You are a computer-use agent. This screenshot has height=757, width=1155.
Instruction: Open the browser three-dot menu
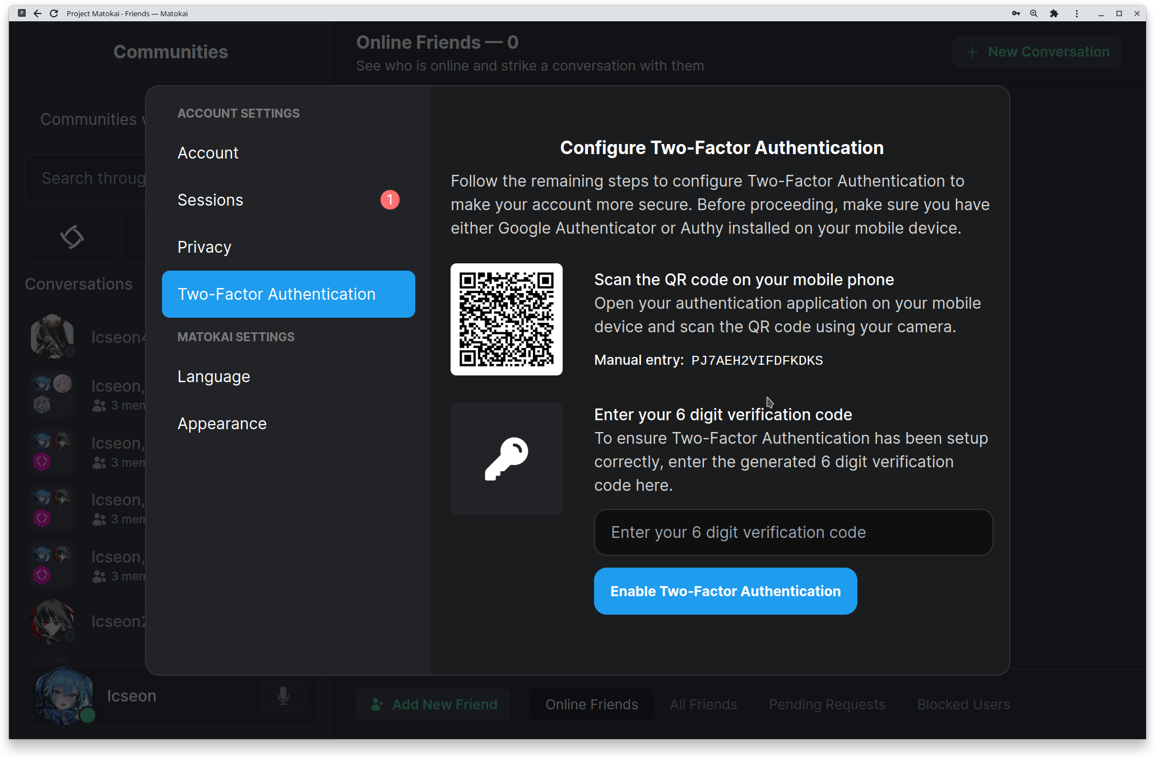coord(1077,13)
